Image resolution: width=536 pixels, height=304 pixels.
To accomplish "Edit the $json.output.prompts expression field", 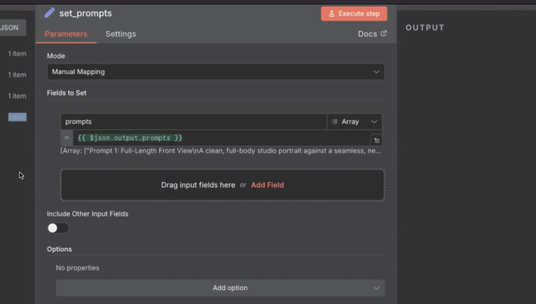I will (222, 138).
